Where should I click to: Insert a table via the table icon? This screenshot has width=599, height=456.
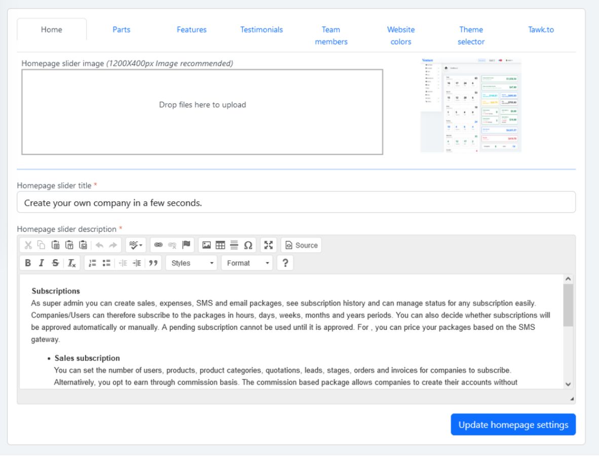pyautogui.click(x=220, y=245)
